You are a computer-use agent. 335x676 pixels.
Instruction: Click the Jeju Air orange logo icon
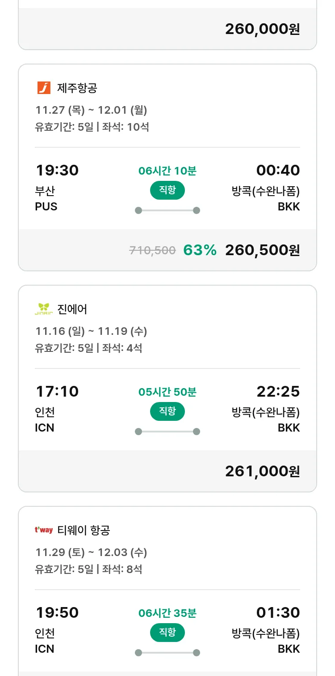click(44, 88)
